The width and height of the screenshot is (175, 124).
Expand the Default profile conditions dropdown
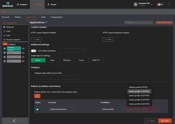click(112, 109)
